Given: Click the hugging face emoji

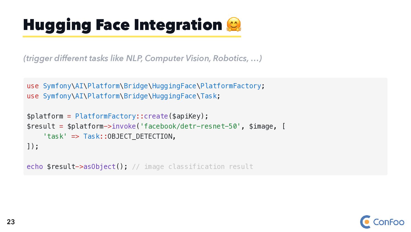Looking at the screenshot, I should point(233,24).
